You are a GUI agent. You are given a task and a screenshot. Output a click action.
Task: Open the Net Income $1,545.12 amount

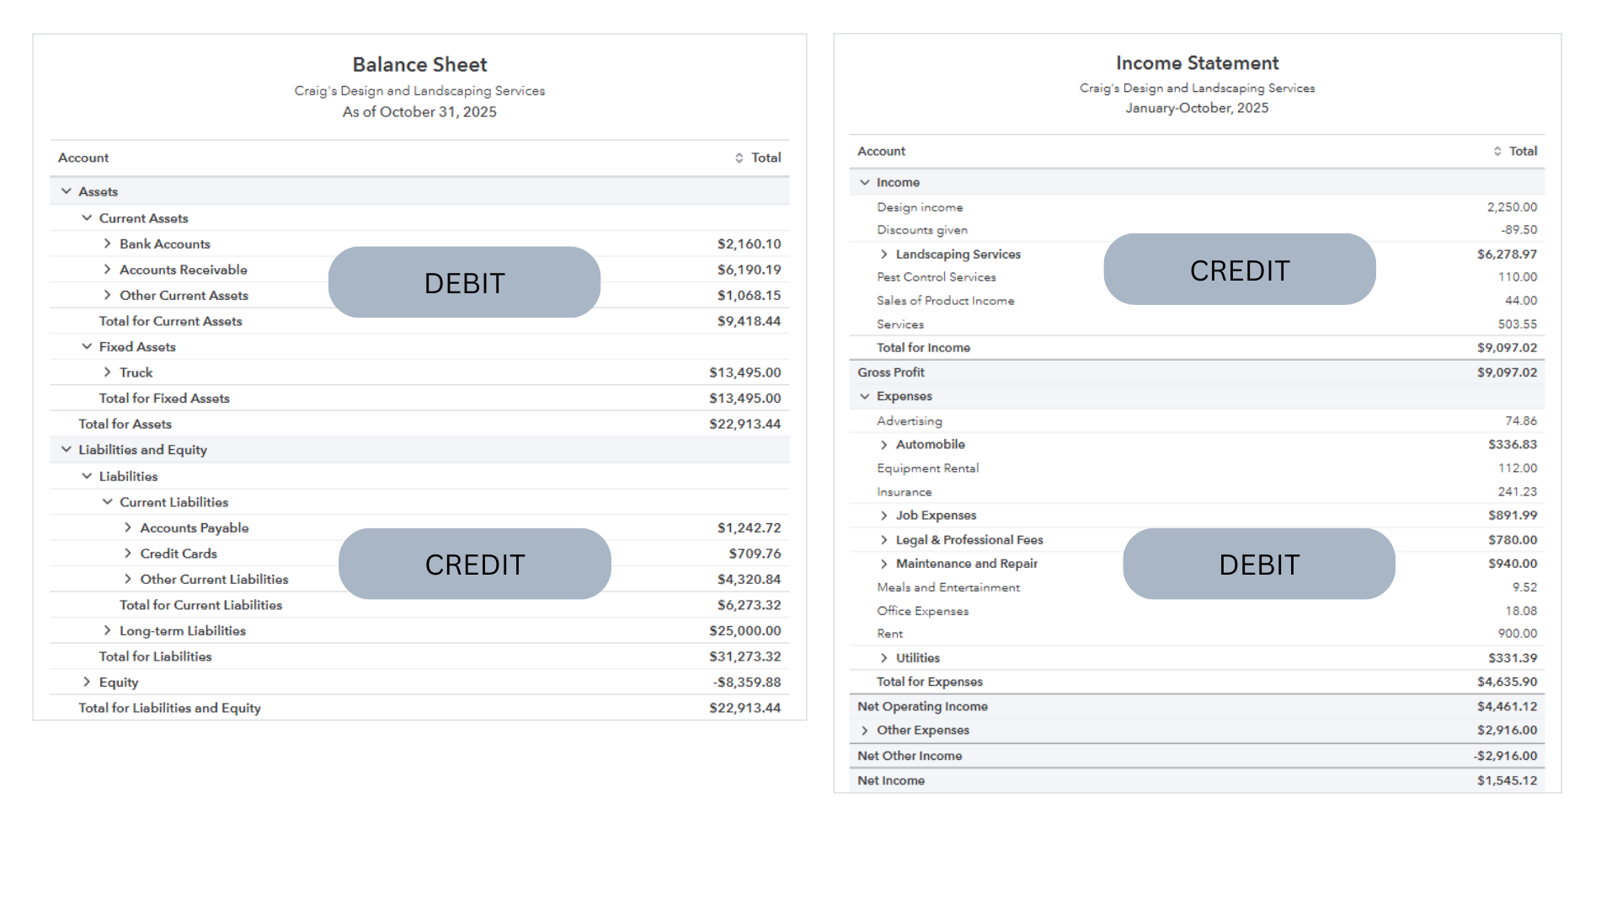(x=1506, y=781)
